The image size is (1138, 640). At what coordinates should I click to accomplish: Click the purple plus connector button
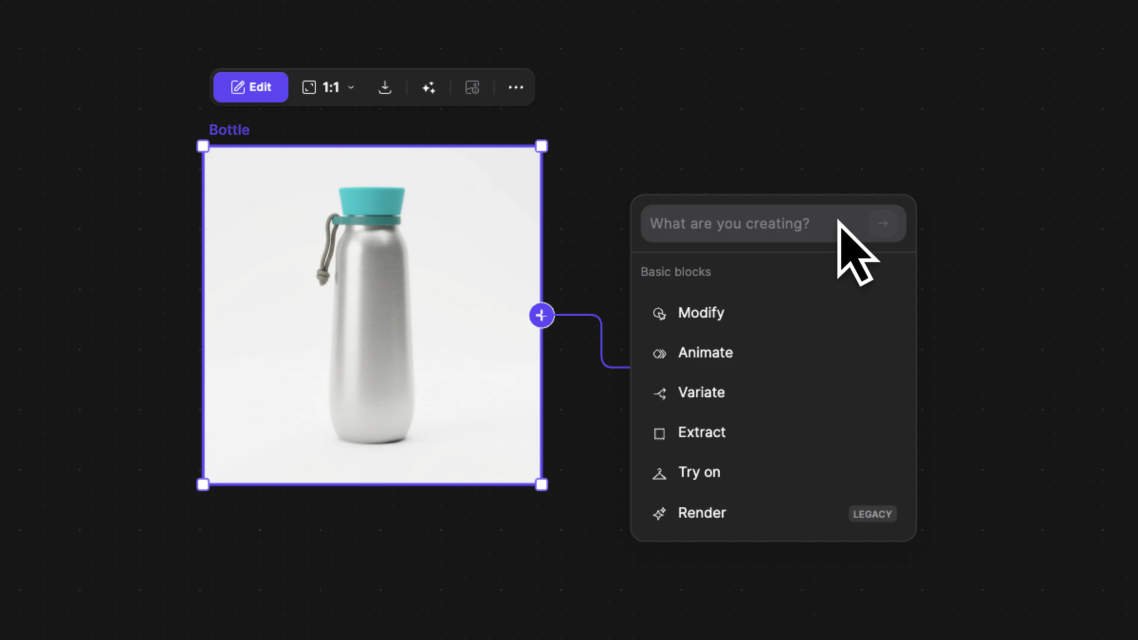point(541,315)
